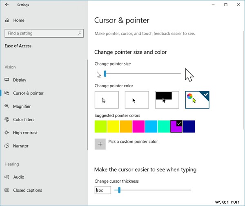
Task: Open the Narrator settings page
Action: [x=21, y=146]
